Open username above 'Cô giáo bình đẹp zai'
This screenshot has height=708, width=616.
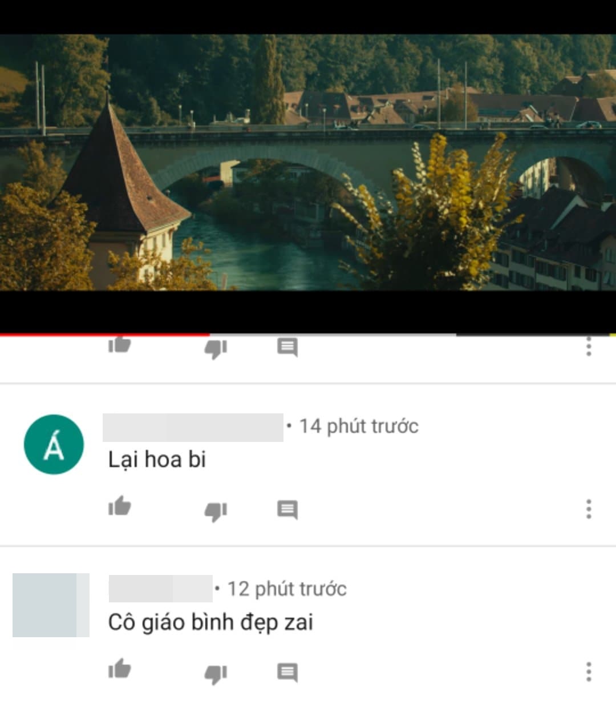[160, 589]
